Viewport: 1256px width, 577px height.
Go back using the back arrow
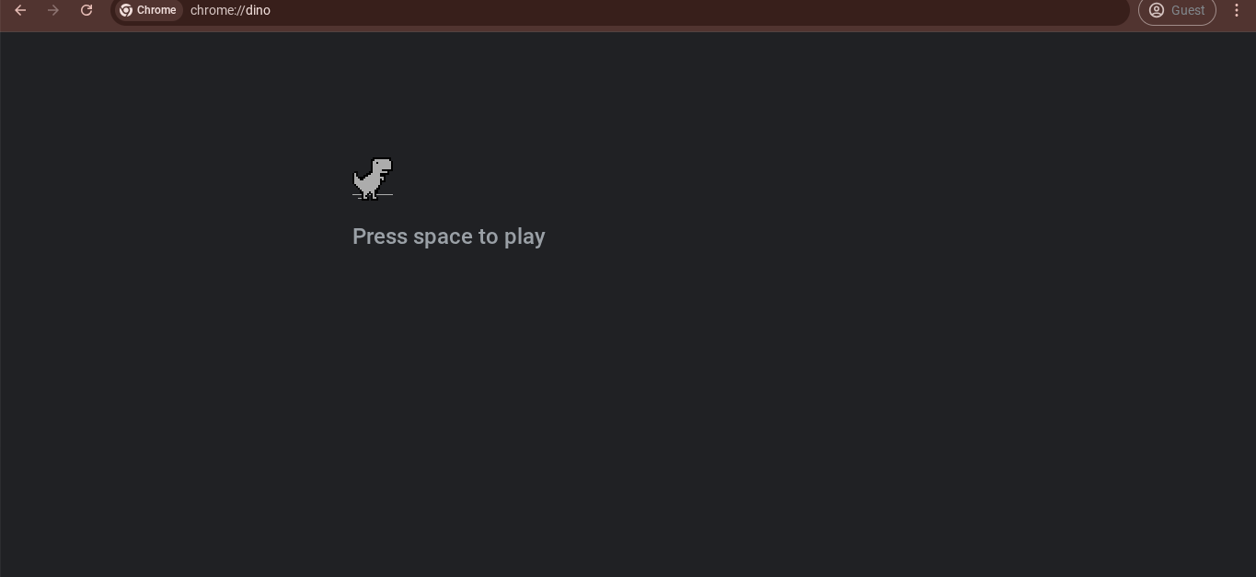(20, 10)
